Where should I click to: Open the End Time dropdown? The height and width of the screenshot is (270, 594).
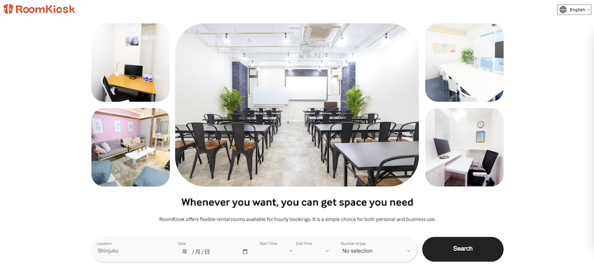[x=313, y=251]
